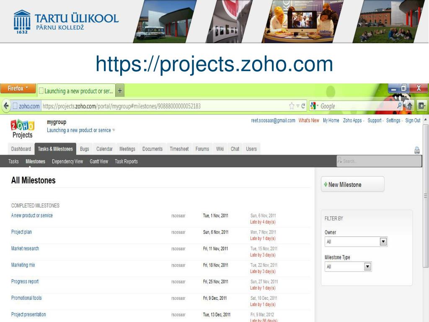429x322 pixels.
Task: Click the Zoho Projects logo
Action: (23, 128)
